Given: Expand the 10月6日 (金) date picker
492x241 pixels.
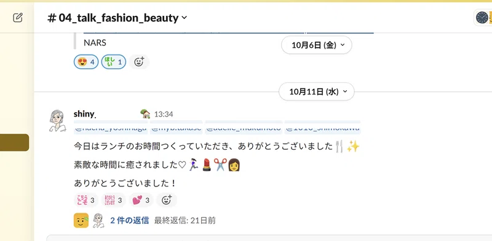Looking at the screenshot, I should point(317,45).
